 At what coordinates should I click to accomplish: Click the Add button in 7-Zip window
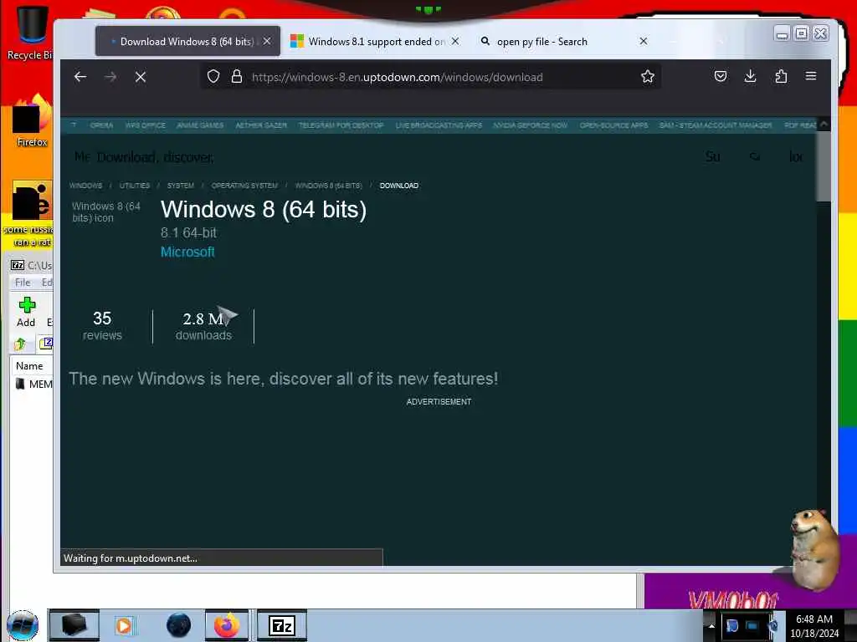(x=26, y=313)
